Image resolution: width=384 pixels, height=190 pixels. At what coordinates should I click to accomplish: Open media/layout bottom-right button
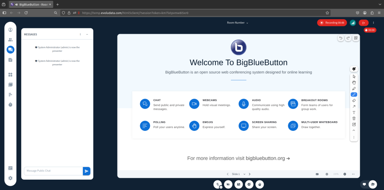[x=373, y=184]
